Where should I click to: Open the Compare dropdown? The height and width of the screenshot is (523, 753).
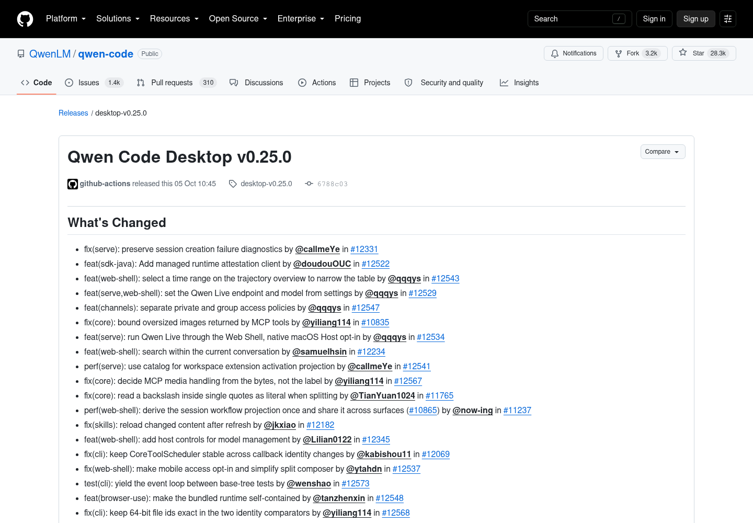pos(663,152)
